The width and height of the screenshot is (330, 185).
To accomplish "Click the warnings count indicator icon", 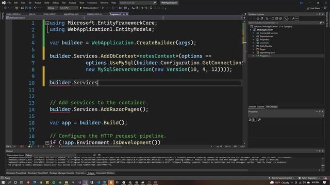I will pos(30,146).
